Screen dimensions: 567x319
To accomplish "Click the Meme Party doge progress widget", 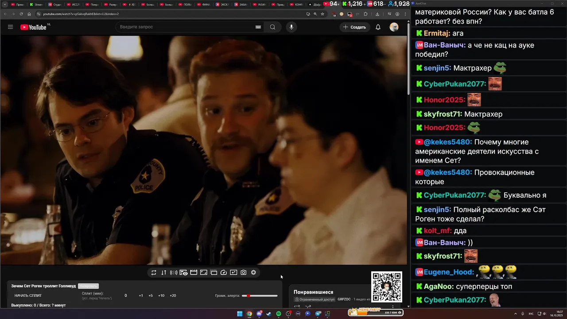I will pyautogui.click(x=375, y=312).
